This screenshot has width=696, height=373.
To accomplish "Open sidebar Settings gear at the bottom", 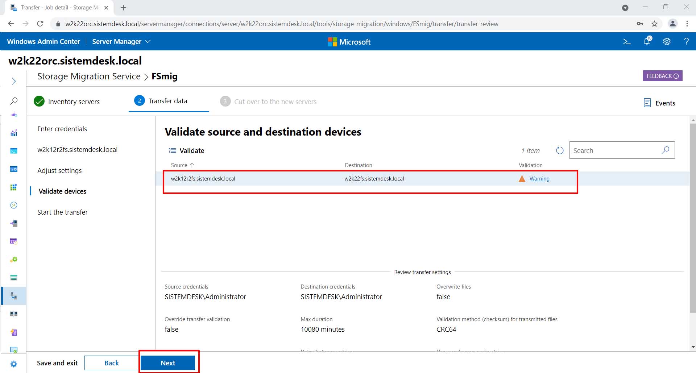I will [x=14, y=364].
